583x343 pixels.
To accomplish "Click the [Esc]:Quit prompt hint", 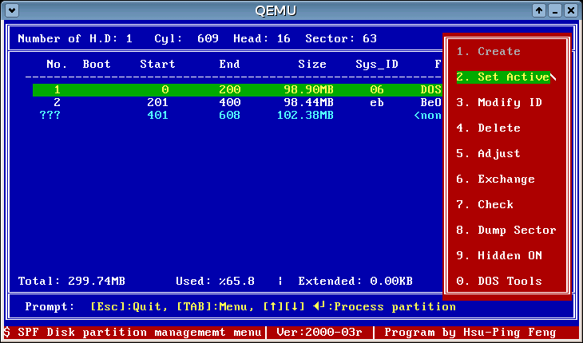I will pos(128,306).
